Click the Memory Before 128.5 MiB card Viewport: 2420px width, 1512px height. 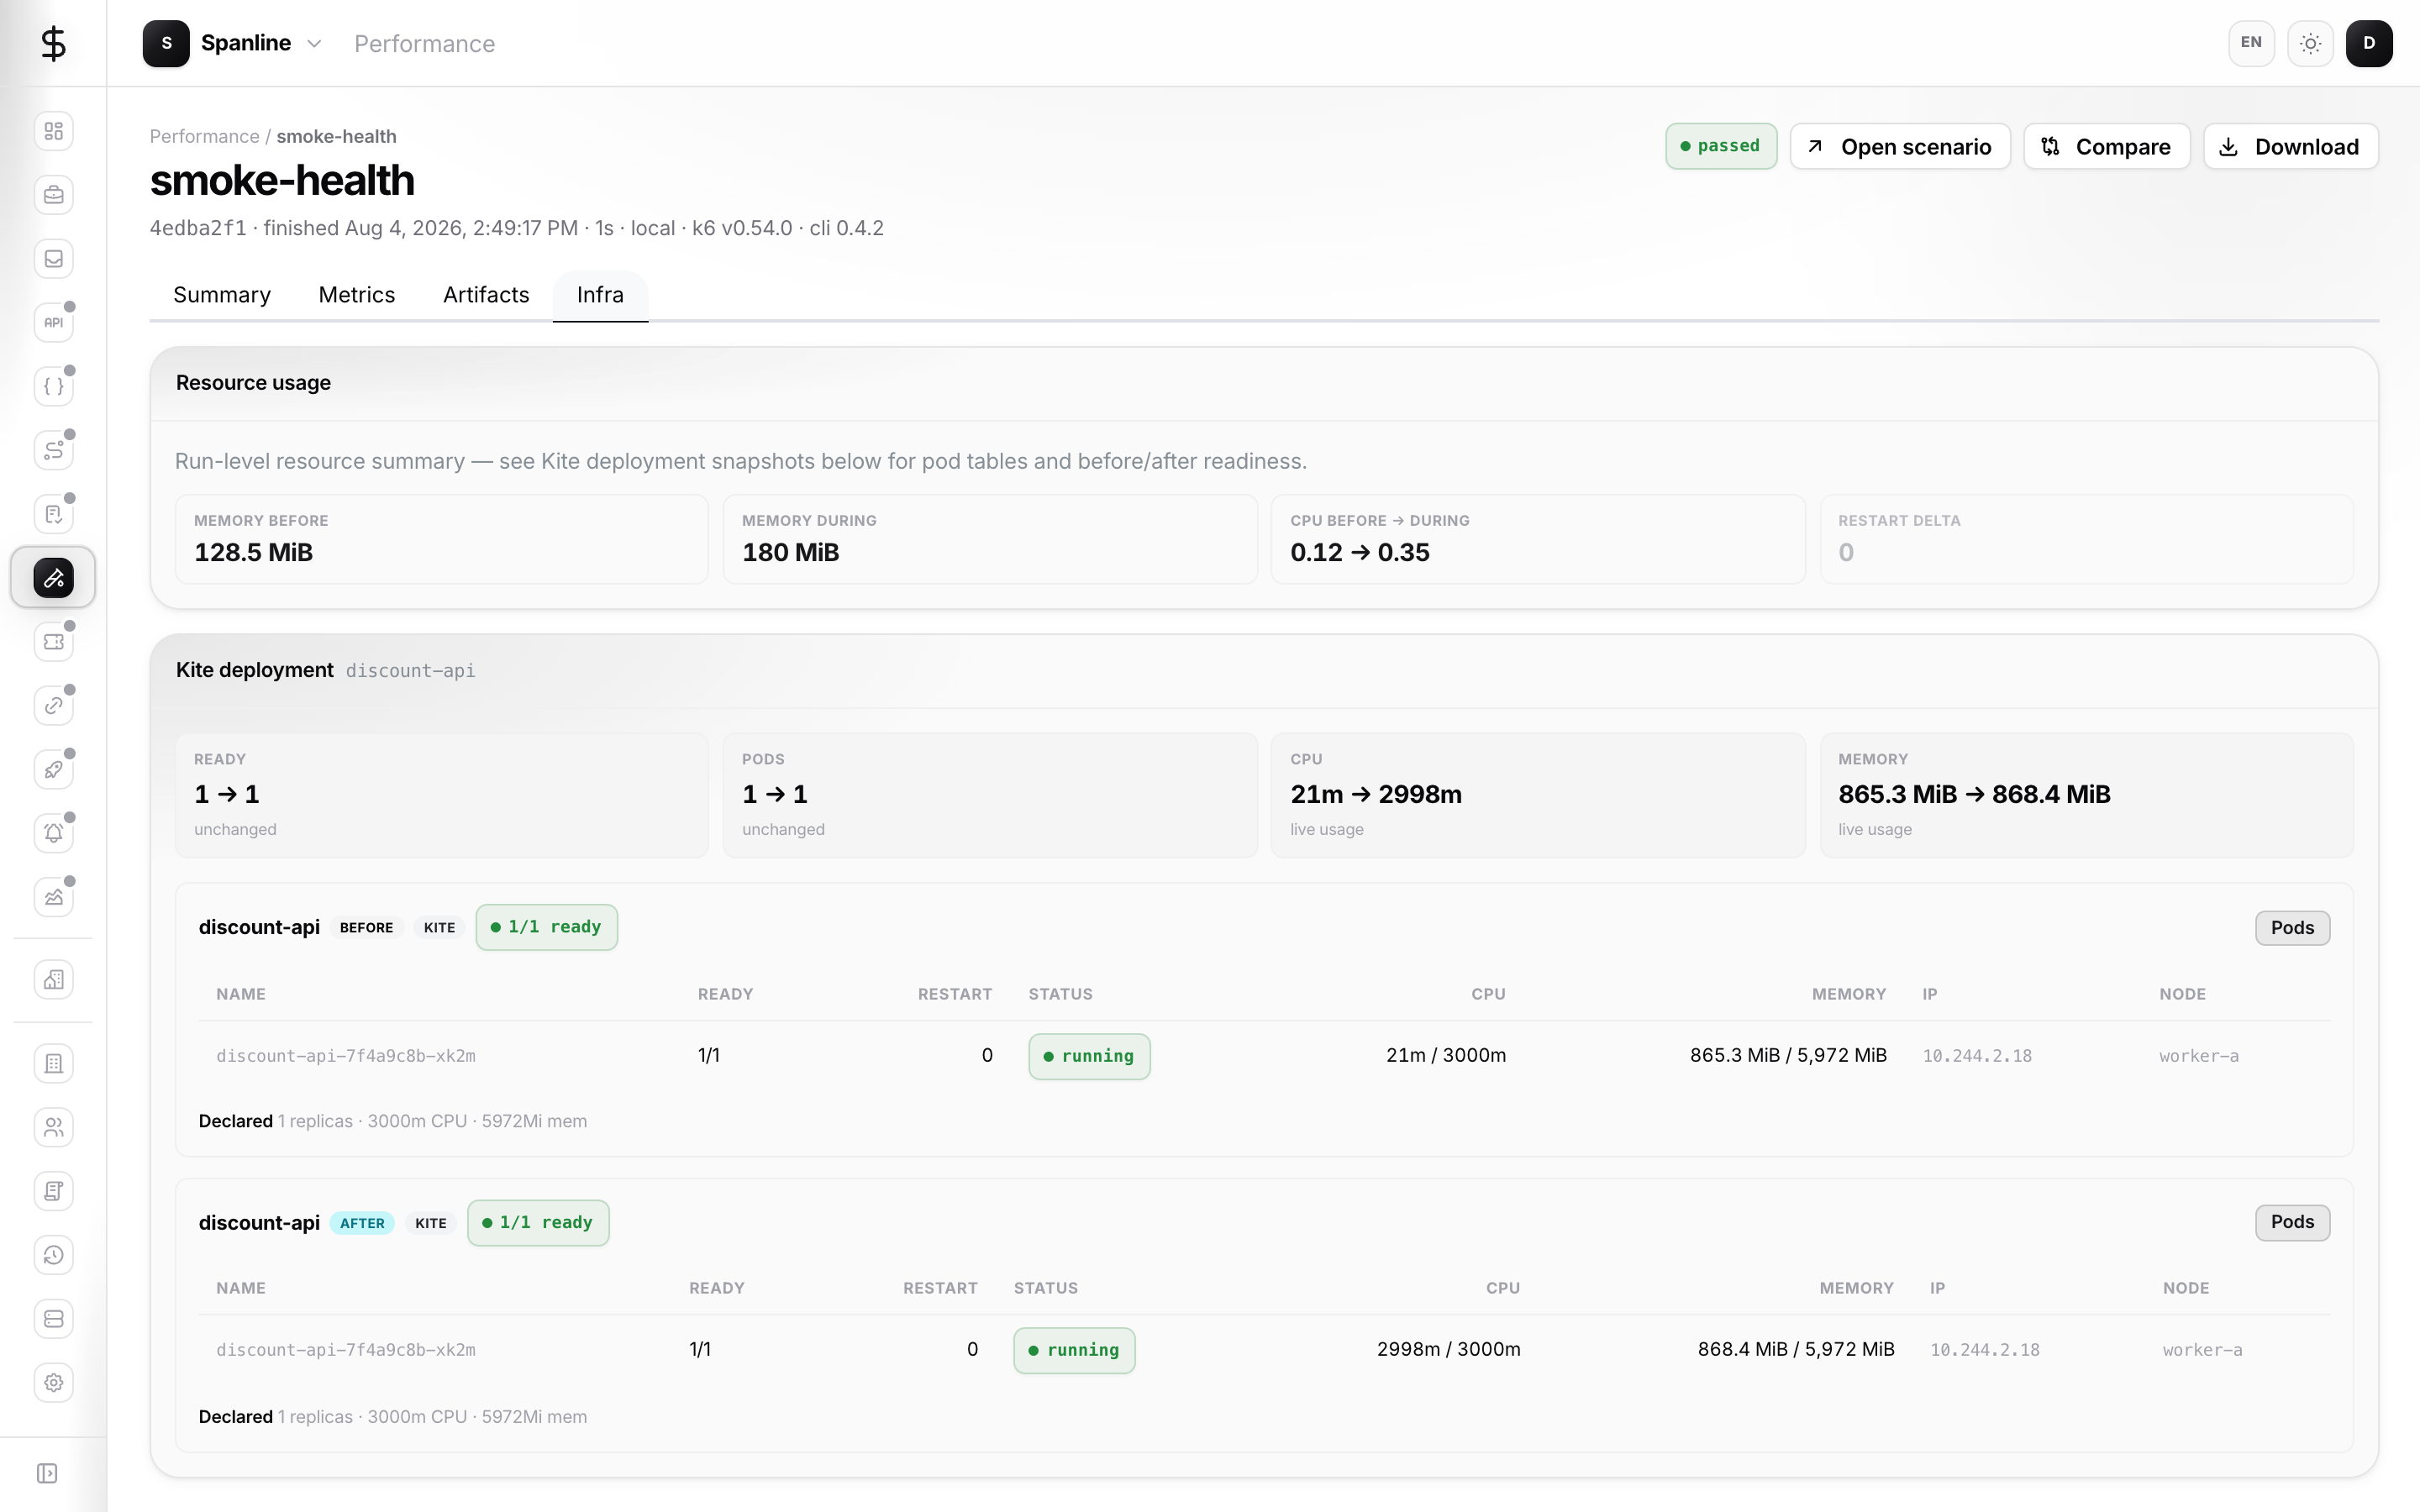pos(442,539)
